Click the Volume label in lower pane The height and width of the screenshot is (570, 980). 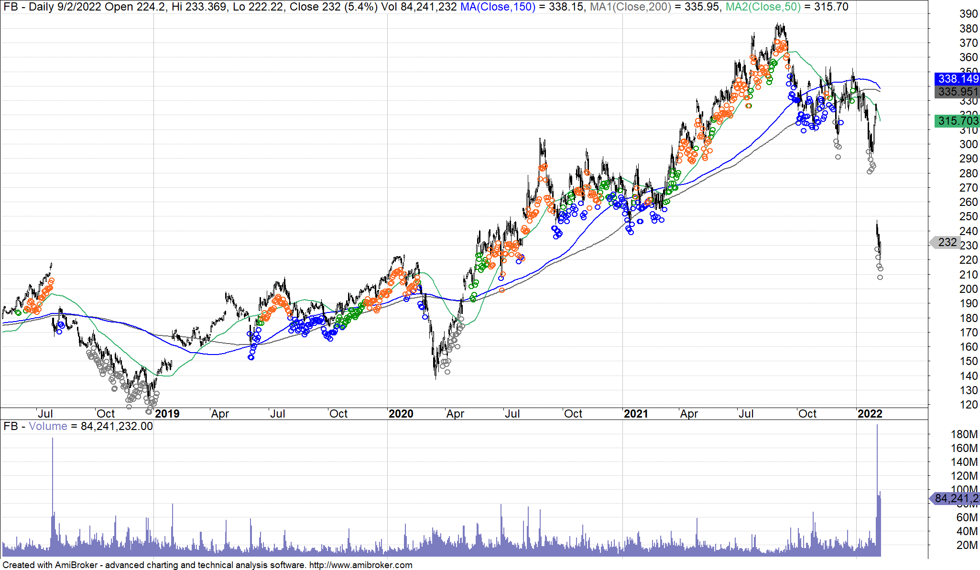click(48, 426)
